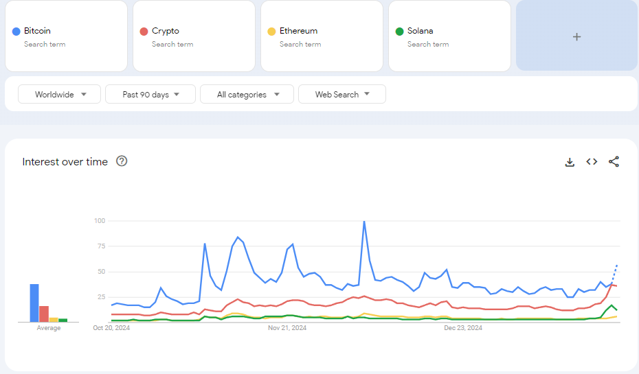Click the Oct 20, 2024 axis label
Screen dimensions: 639x374
(111, 327)
